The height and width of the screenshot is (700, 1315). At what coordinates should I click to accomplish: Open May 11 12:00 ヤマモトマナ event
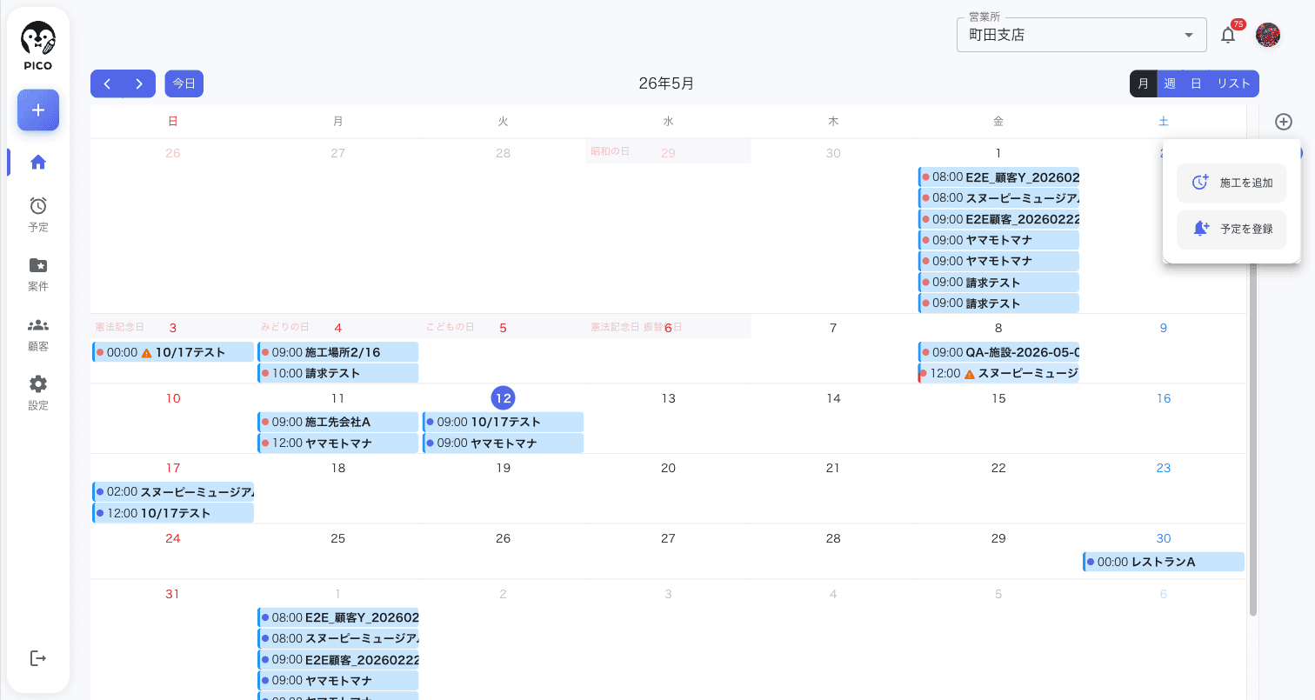[x=338, y=443]
